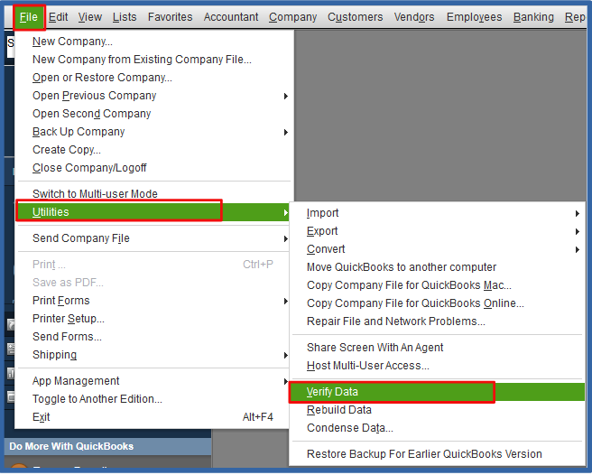Open the Vendors menu
This screenshot has width=592, height=475.
414,17
